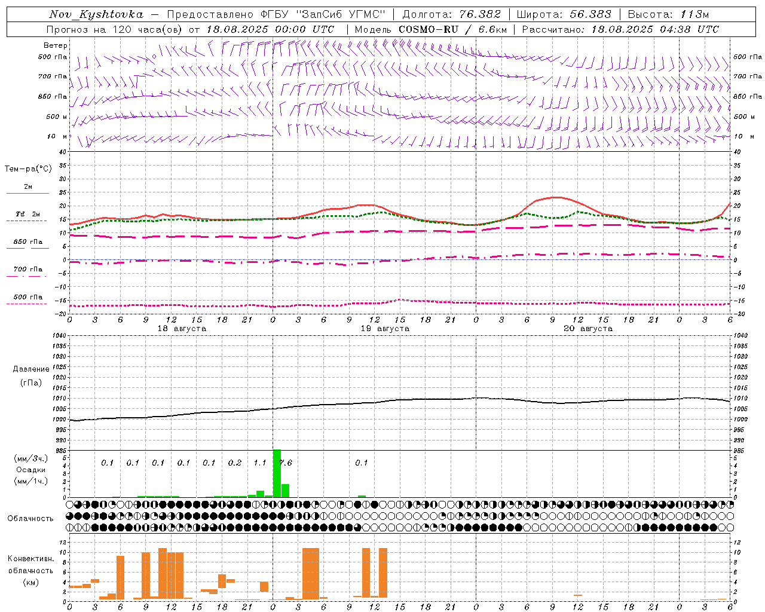Select the Облачность cloud cover label

[x=30, y=519]
